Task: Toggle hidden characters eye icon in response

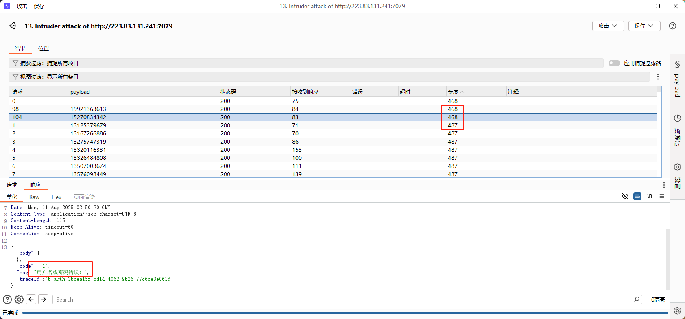Action: point(625,197)
